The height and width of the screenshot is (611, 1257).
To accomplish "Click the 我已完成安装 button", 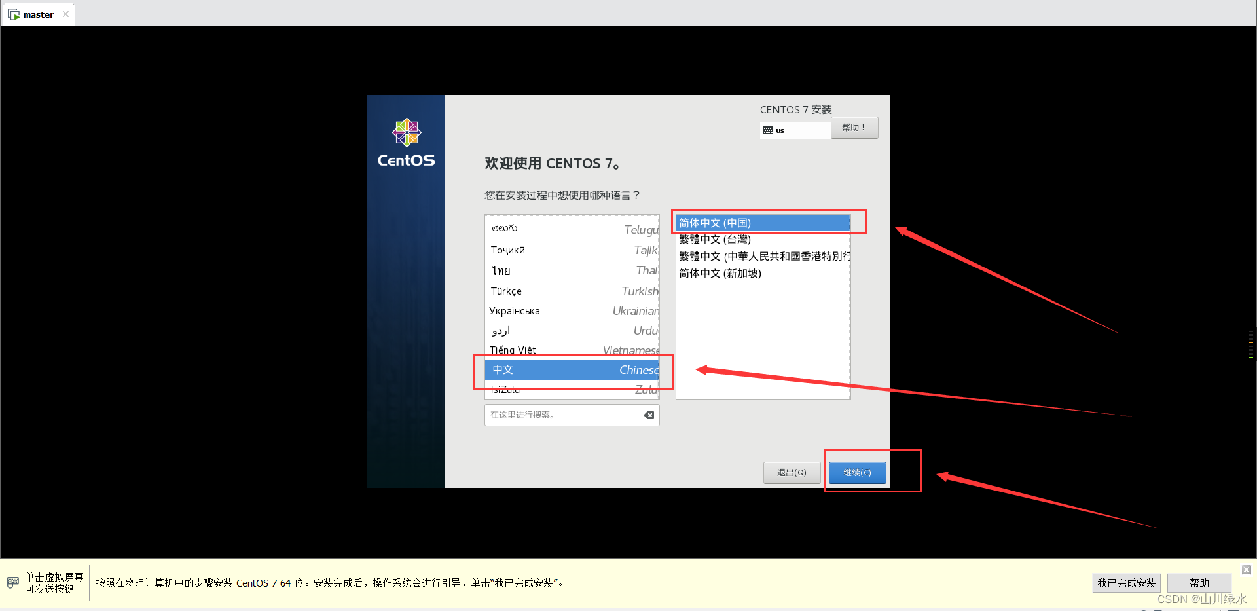I will 1126,582.
